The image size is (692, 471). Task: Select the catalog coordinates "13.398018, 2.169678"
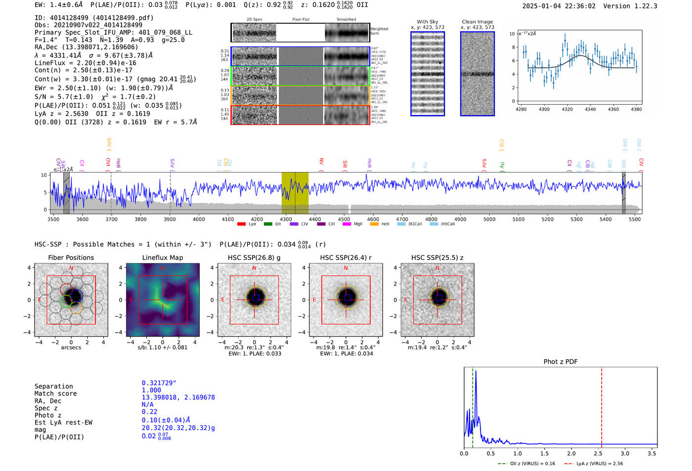pyautogui.click(x=178, y=397)
